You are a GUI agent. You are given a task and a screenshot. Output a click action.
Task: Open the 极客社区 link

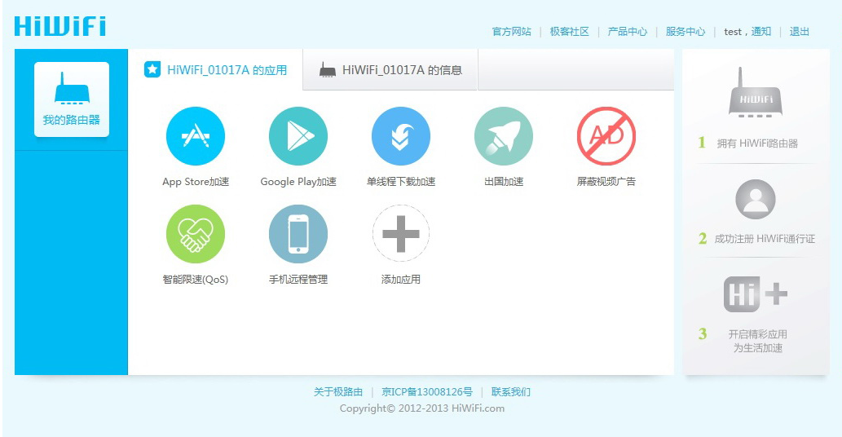(x=570, y=32)
